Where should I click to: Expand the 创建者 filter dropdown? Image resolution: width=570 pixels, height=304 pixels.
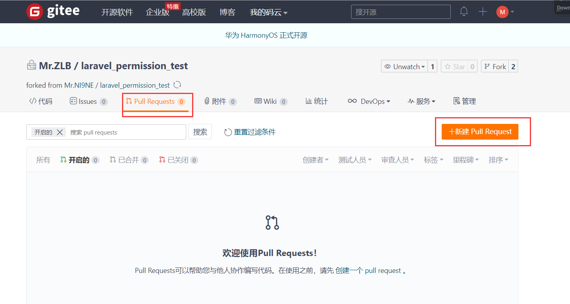(315, 160)
